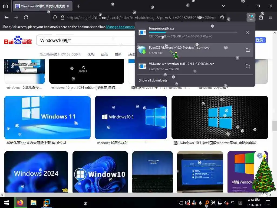Open network status tray icon
Image resolution: width=277 pixels, height=208 pixels.
coord(220,203)
